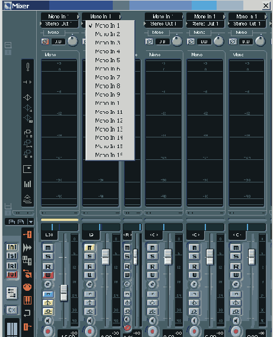Choose Mono In 5 in the popup menu
273x337 pixels.
(110, 60)
